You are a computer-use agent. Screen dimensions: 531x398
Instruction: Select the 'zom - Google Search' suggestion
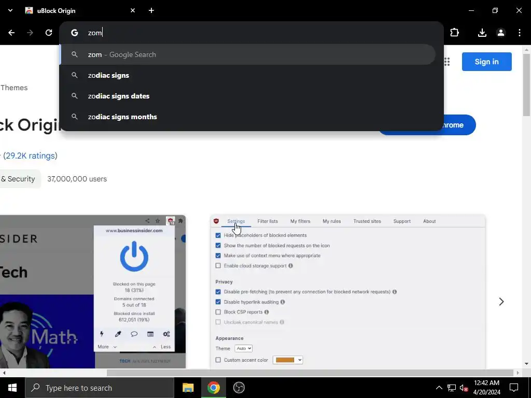pos(247,54)
